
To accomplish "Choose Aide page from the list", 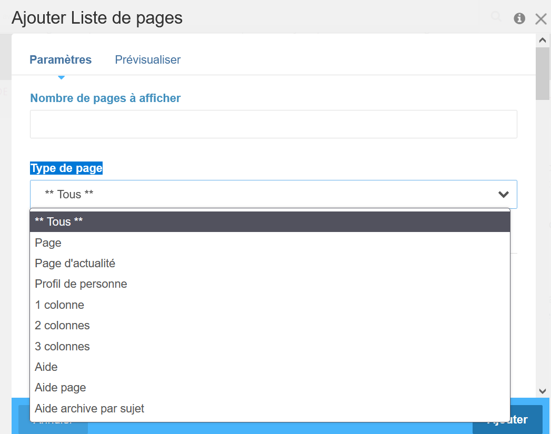I will point(269,388).
